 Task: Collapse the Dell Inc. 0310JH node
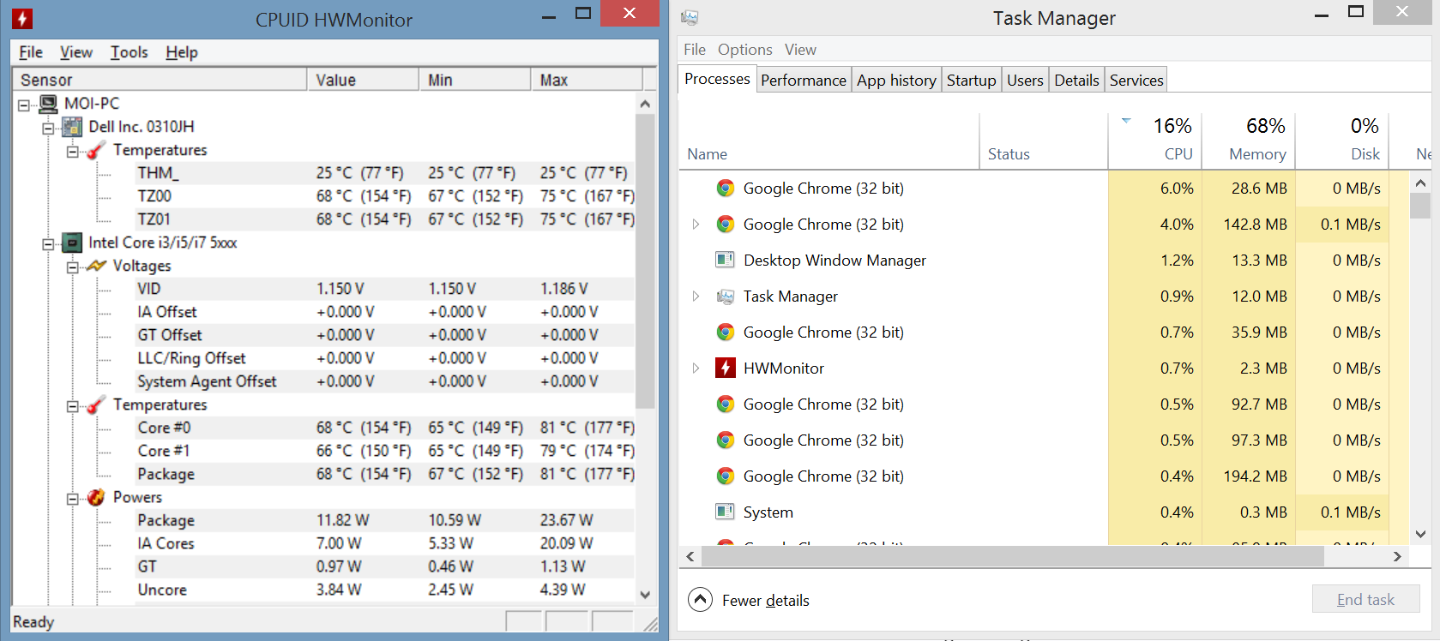(48, 128)
